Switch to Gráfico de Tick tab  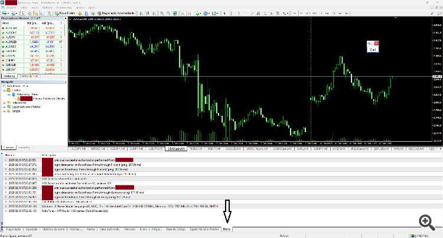[x=28, y=76]
